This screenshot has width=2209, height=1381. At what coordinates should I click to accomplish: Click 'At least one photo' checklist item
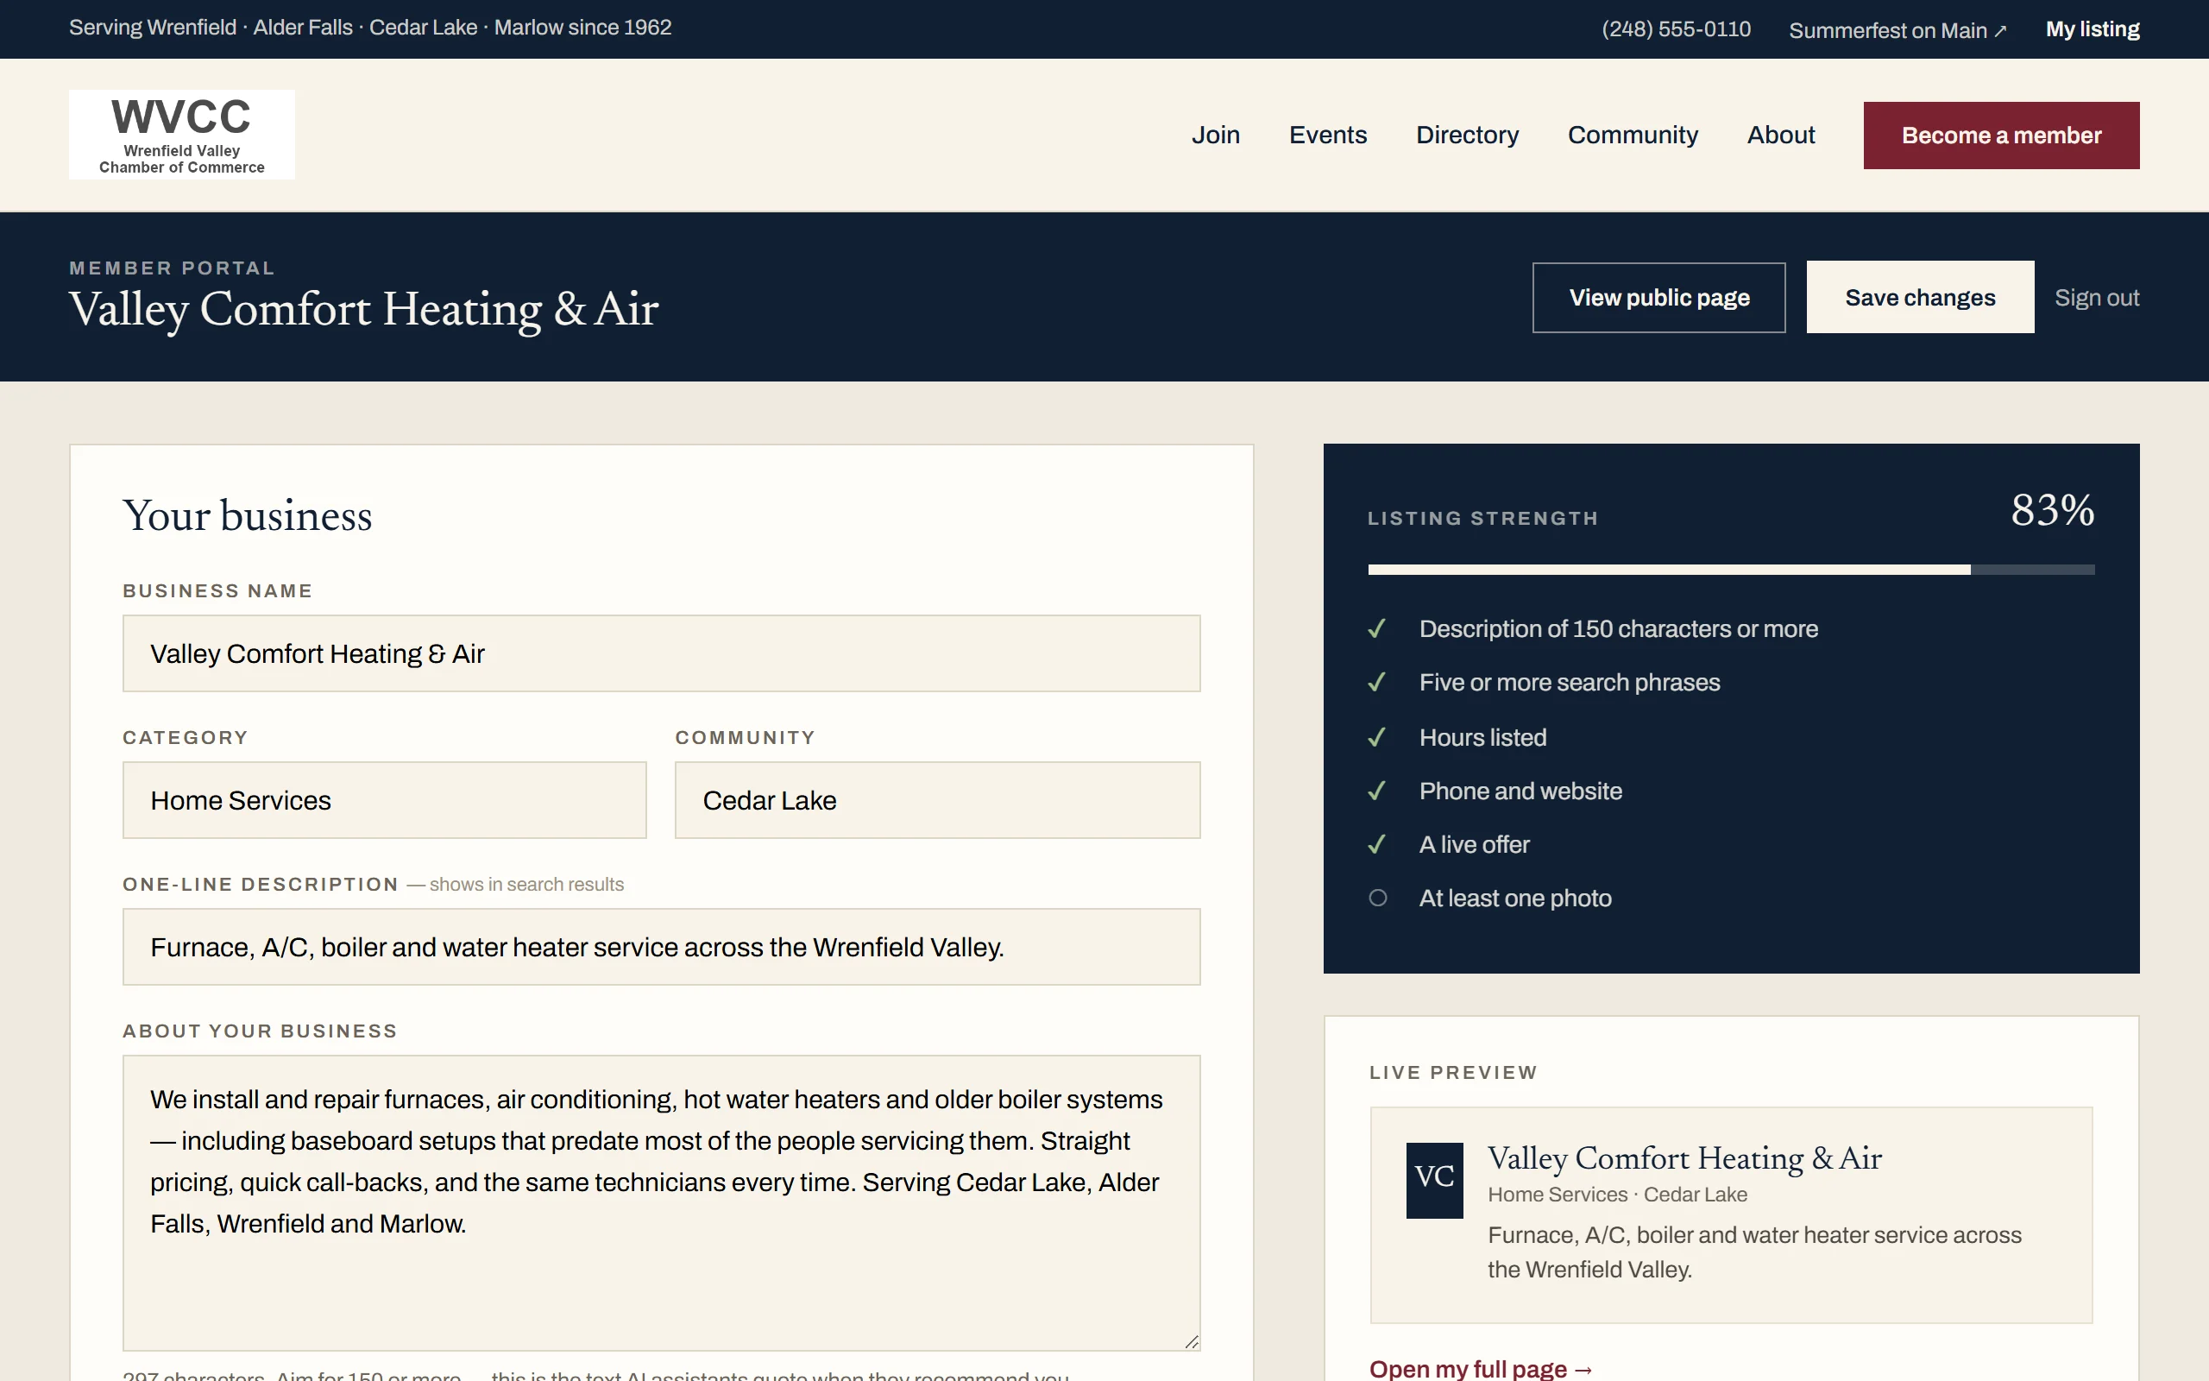(x=1514, y=898)
